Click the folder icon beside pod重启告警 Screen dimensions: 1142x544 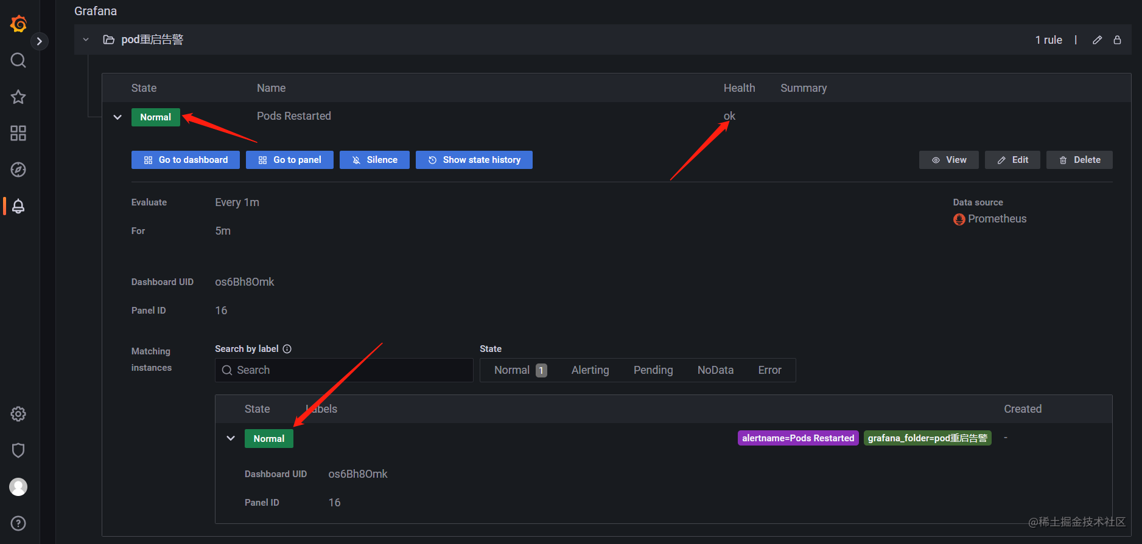(109, 40)
